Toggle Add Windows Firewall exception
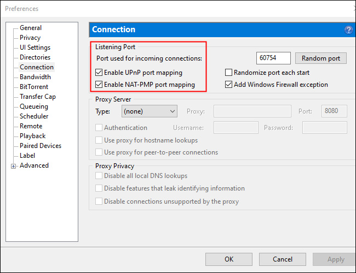The height and width of the screenshot is (273, 356). coord(229,85)
